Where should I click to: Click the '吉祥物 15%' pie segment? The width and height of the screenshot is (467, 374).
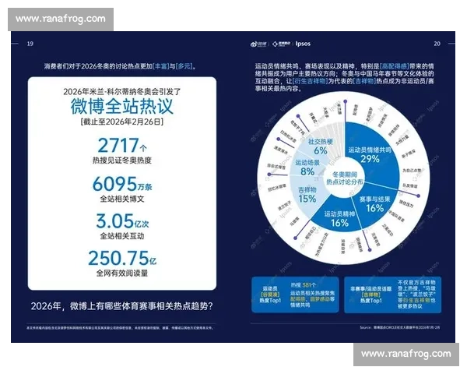[307, 195]
